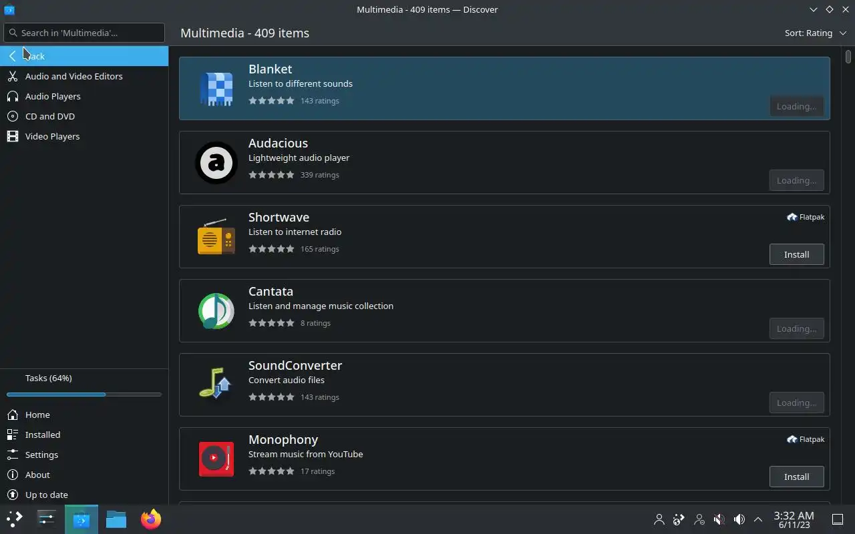Go to the Home page
Image resolution: width=855 pixels, height=534 pixels.
(84, 415)
